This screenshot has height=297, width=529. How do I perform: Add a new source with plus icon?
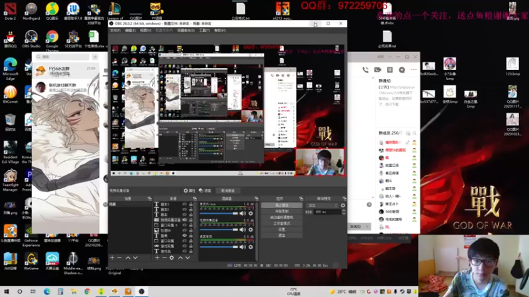[x=157, y=257]
